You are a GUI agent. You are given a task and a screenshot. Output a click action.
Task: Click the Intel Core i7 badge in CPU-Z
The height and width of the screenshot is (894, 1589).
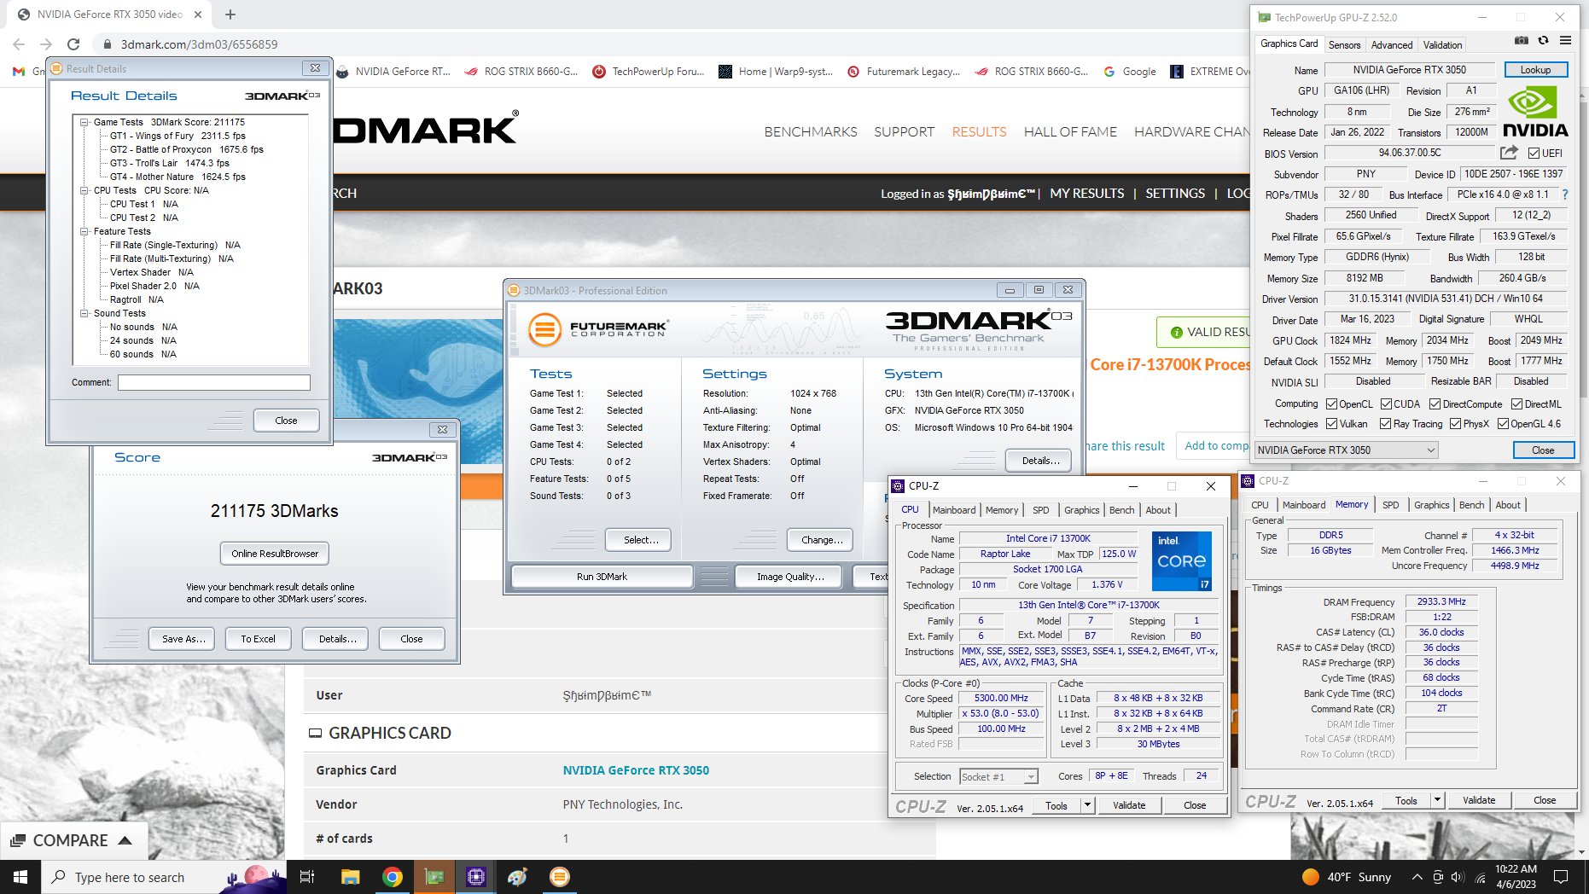pyautogui.click(x=1182, y=560)
